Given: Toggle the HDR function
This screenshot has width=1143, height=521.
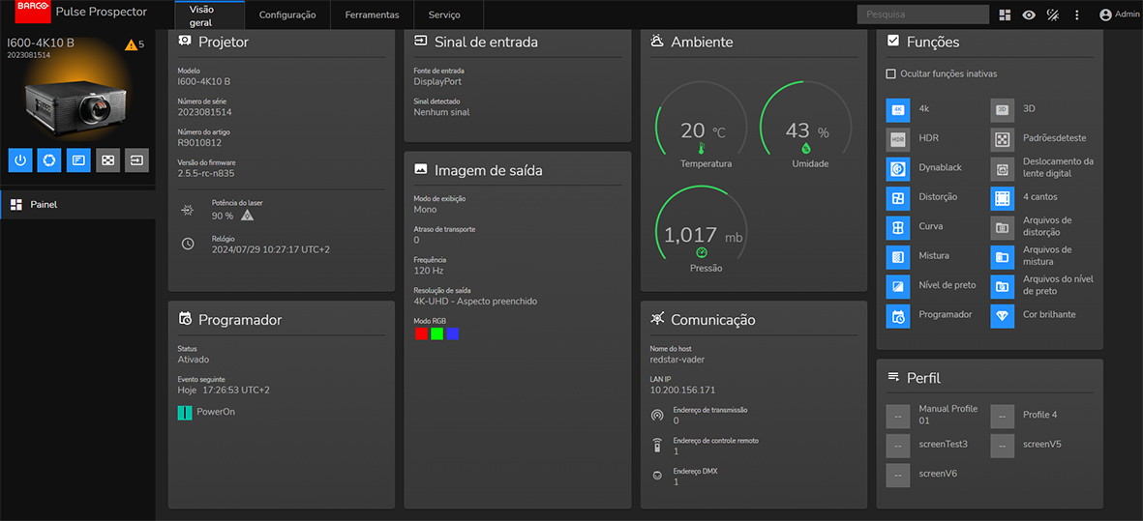Looking at the screenshot, I should [898, 139].
